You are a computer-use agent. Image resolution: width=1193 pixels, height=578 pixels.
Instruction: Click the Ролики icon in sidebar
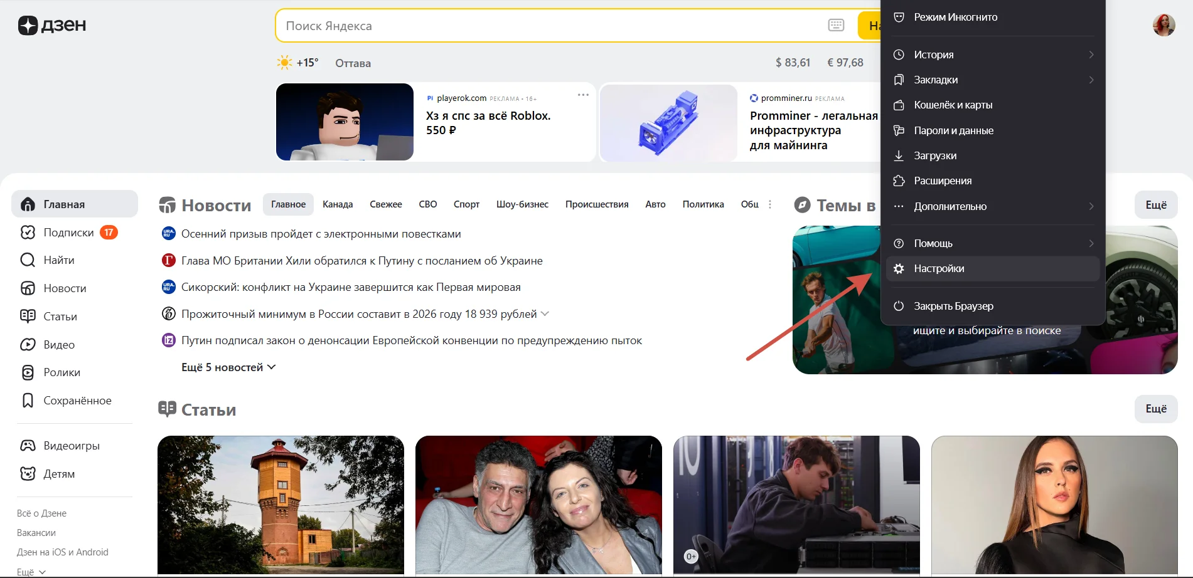(28, 372)
